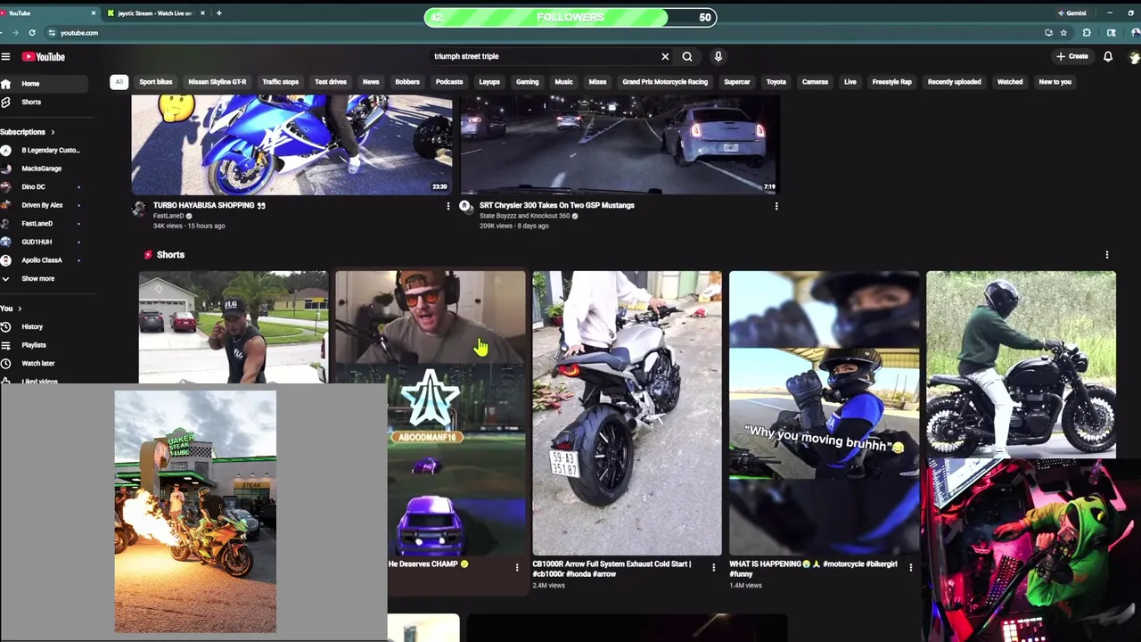This screenshot has width=1141, height=642.
Task: Go forward using the browser arrow
Action: [x=15, y=32]
